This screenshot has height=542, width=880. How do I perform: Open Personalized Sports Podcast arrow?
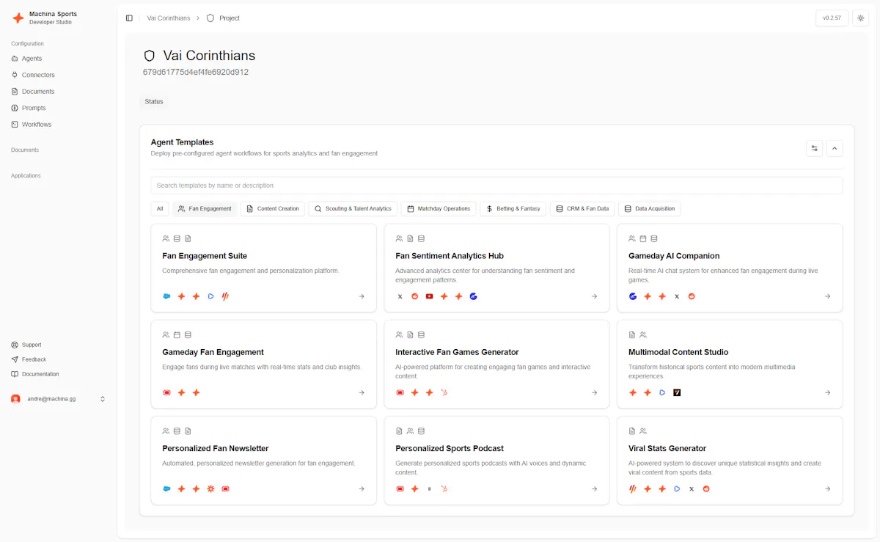pyautogui.click(x=595, y=489)
